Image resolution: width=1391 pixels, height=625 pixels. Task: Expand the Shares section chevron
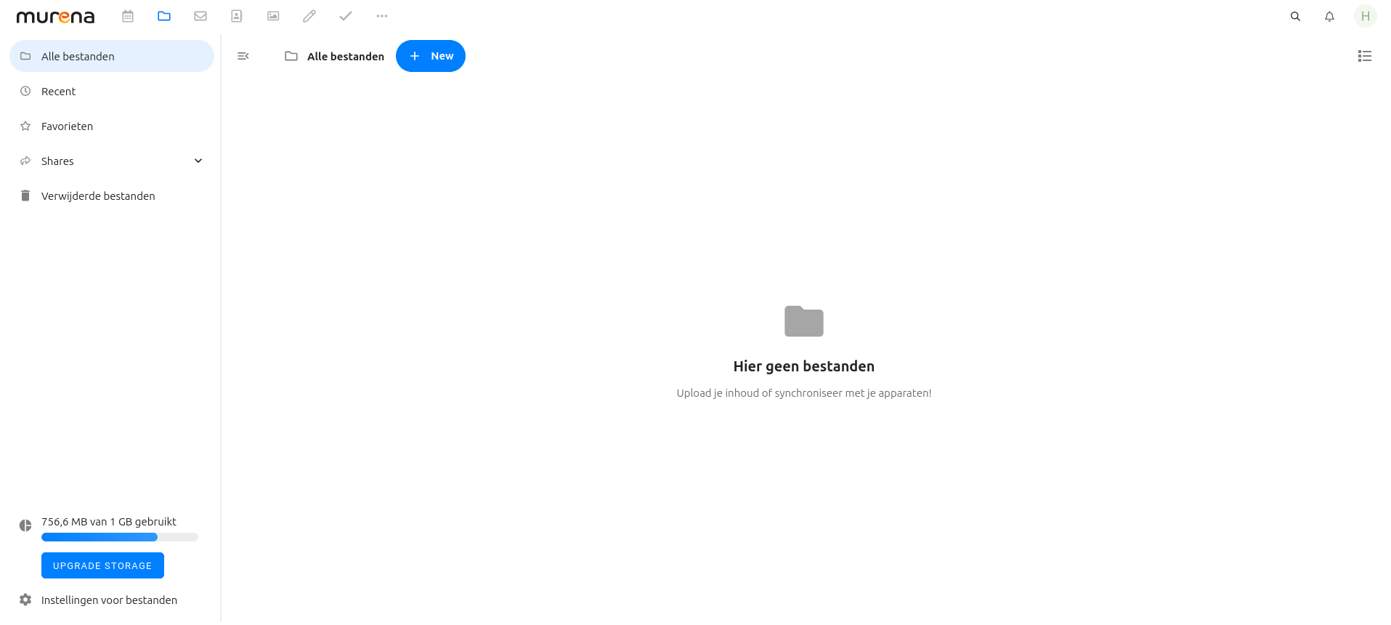pyautogui.click(x=198, y=161)
